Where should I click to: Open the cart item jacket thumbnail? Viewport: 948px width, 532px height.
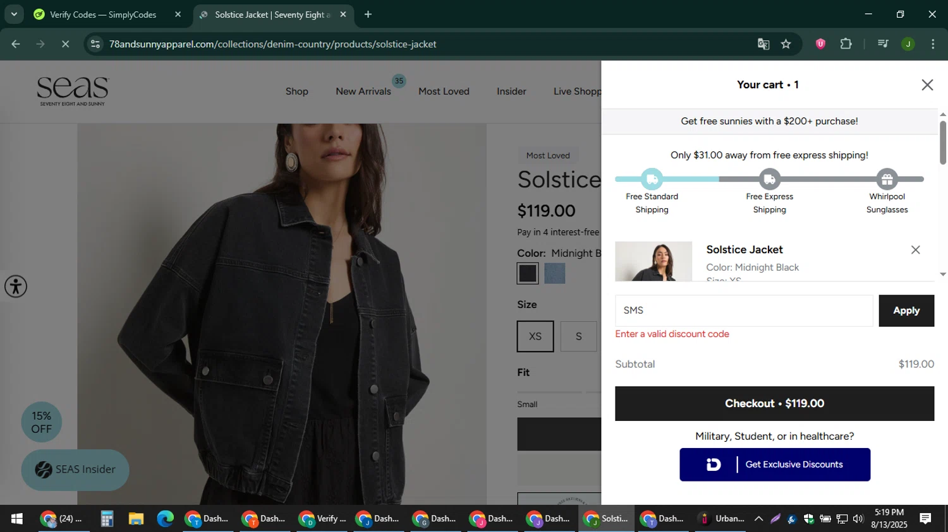click(653, 261)
